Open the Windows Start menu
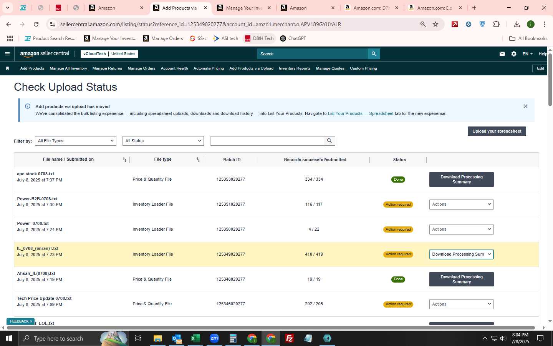553x346 pixels. 9,338
